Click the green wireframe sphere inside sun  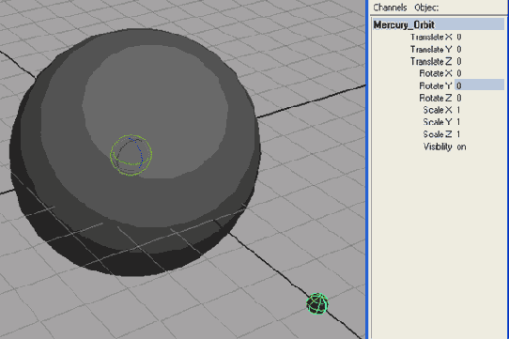pos(131,155)
